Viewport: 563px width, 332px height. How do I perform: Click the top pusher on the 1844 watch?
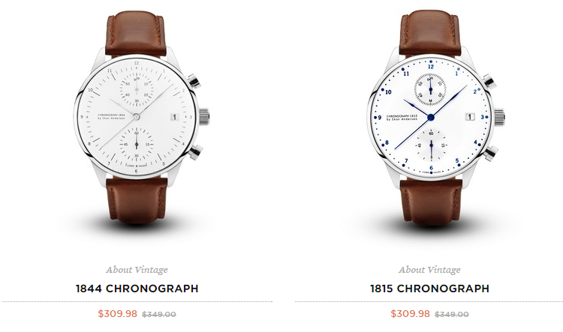(194, 82)
